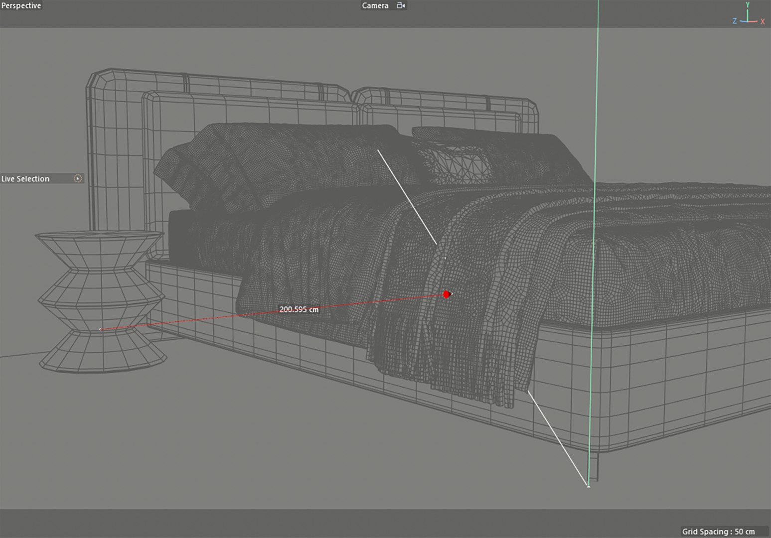Click the 200.595 cm measurement label
The width and height of the screenshot is (771, 538).
click(299, 309)
